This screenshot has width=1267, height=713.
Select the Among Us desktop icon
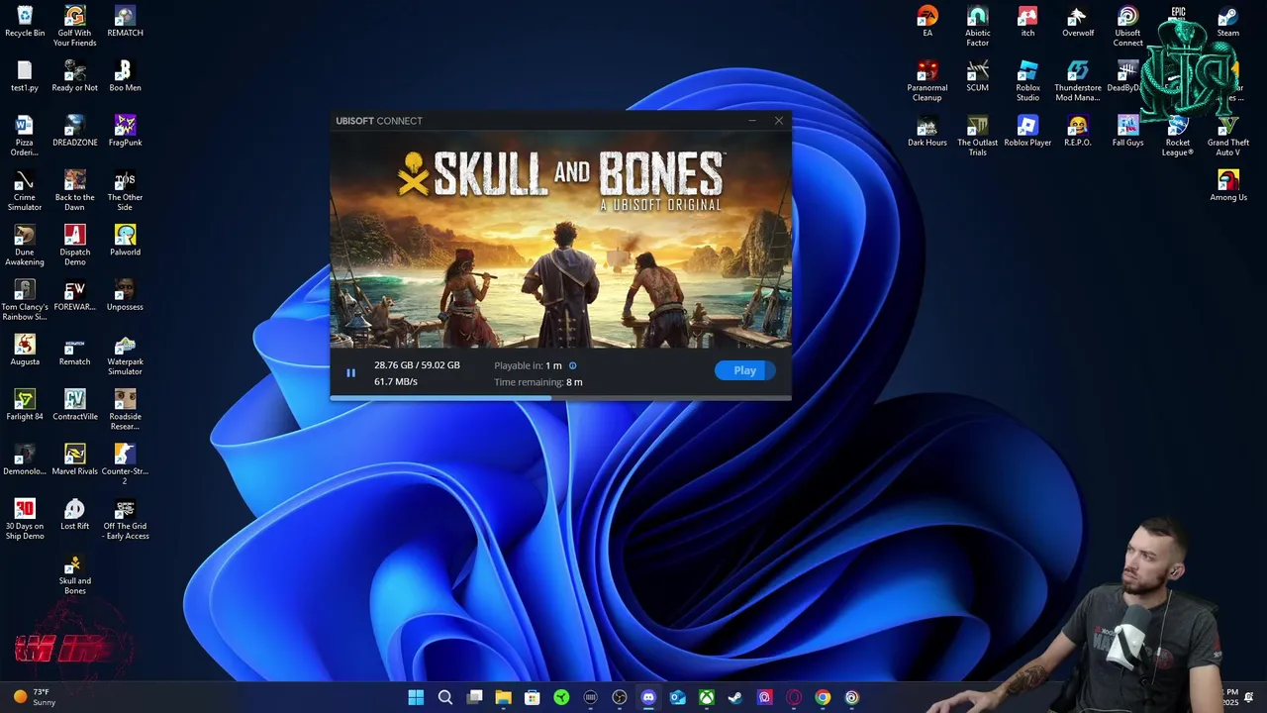[x=1228, y=186]
